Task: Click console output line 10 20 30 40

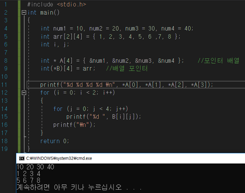Action: click(35, 167)
